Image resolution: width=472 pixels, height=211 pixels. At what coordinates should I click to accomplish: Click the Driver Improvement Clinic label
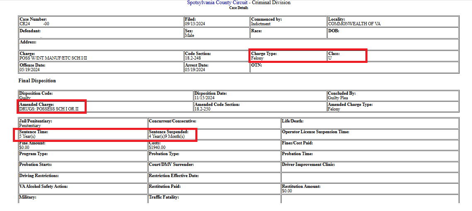click(309, 165)
